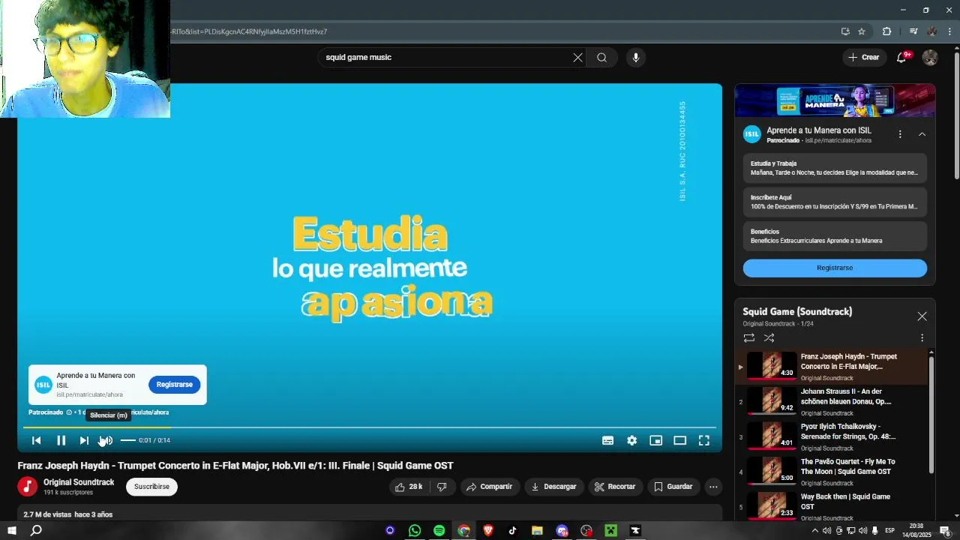Open Chrome extensions puzzle icon

pos(886,31)
